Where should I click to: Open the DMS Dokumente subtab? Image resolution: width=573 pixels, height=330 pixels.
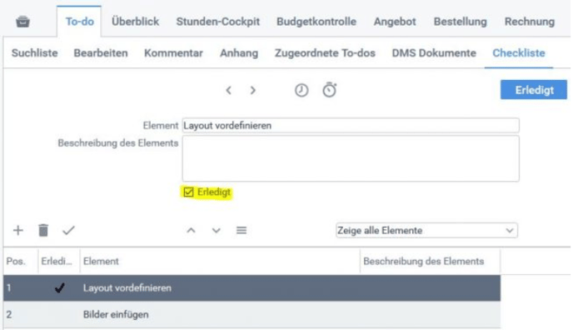pos(434,53)
